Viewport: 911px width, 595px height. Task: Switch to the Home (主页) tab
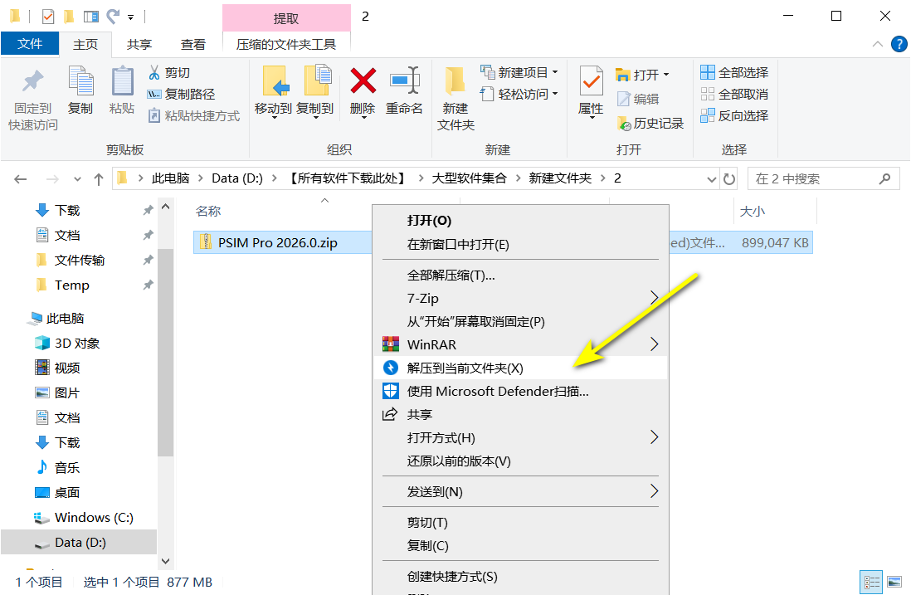pos(85,44)
